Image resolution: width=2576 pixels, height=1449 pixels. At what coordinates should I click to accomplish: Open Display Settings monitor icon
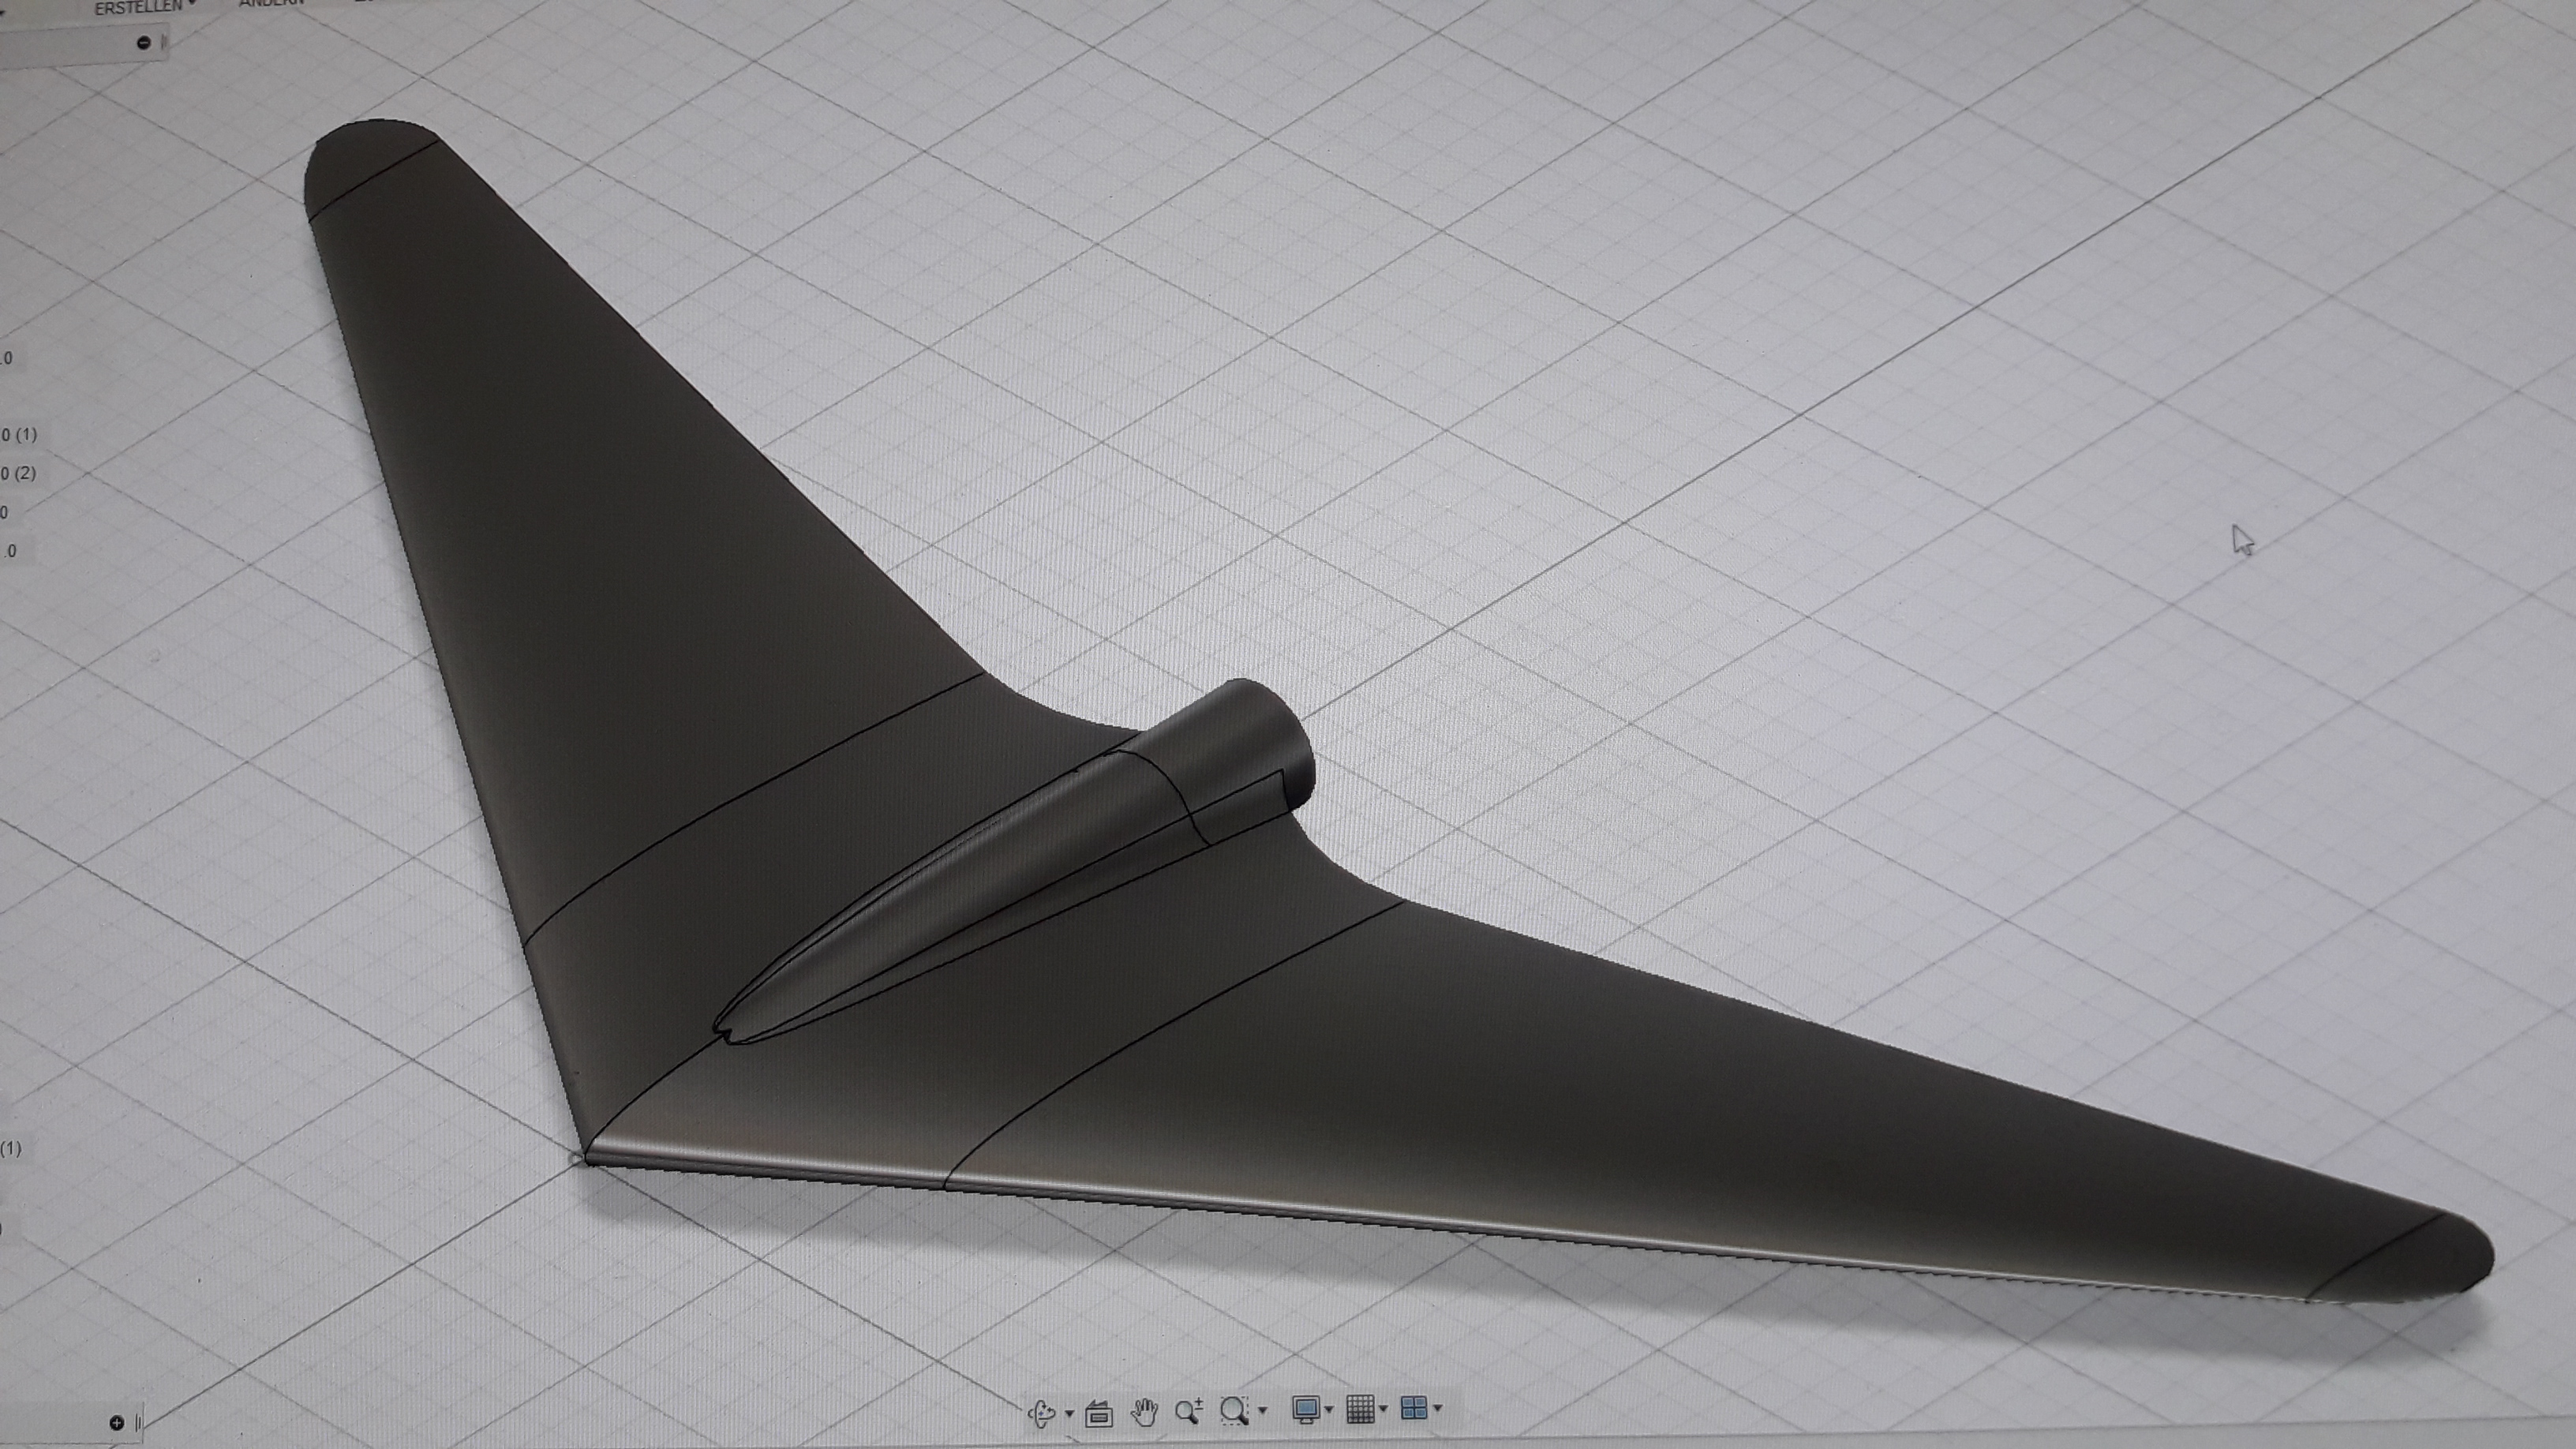point(1305,1409)
